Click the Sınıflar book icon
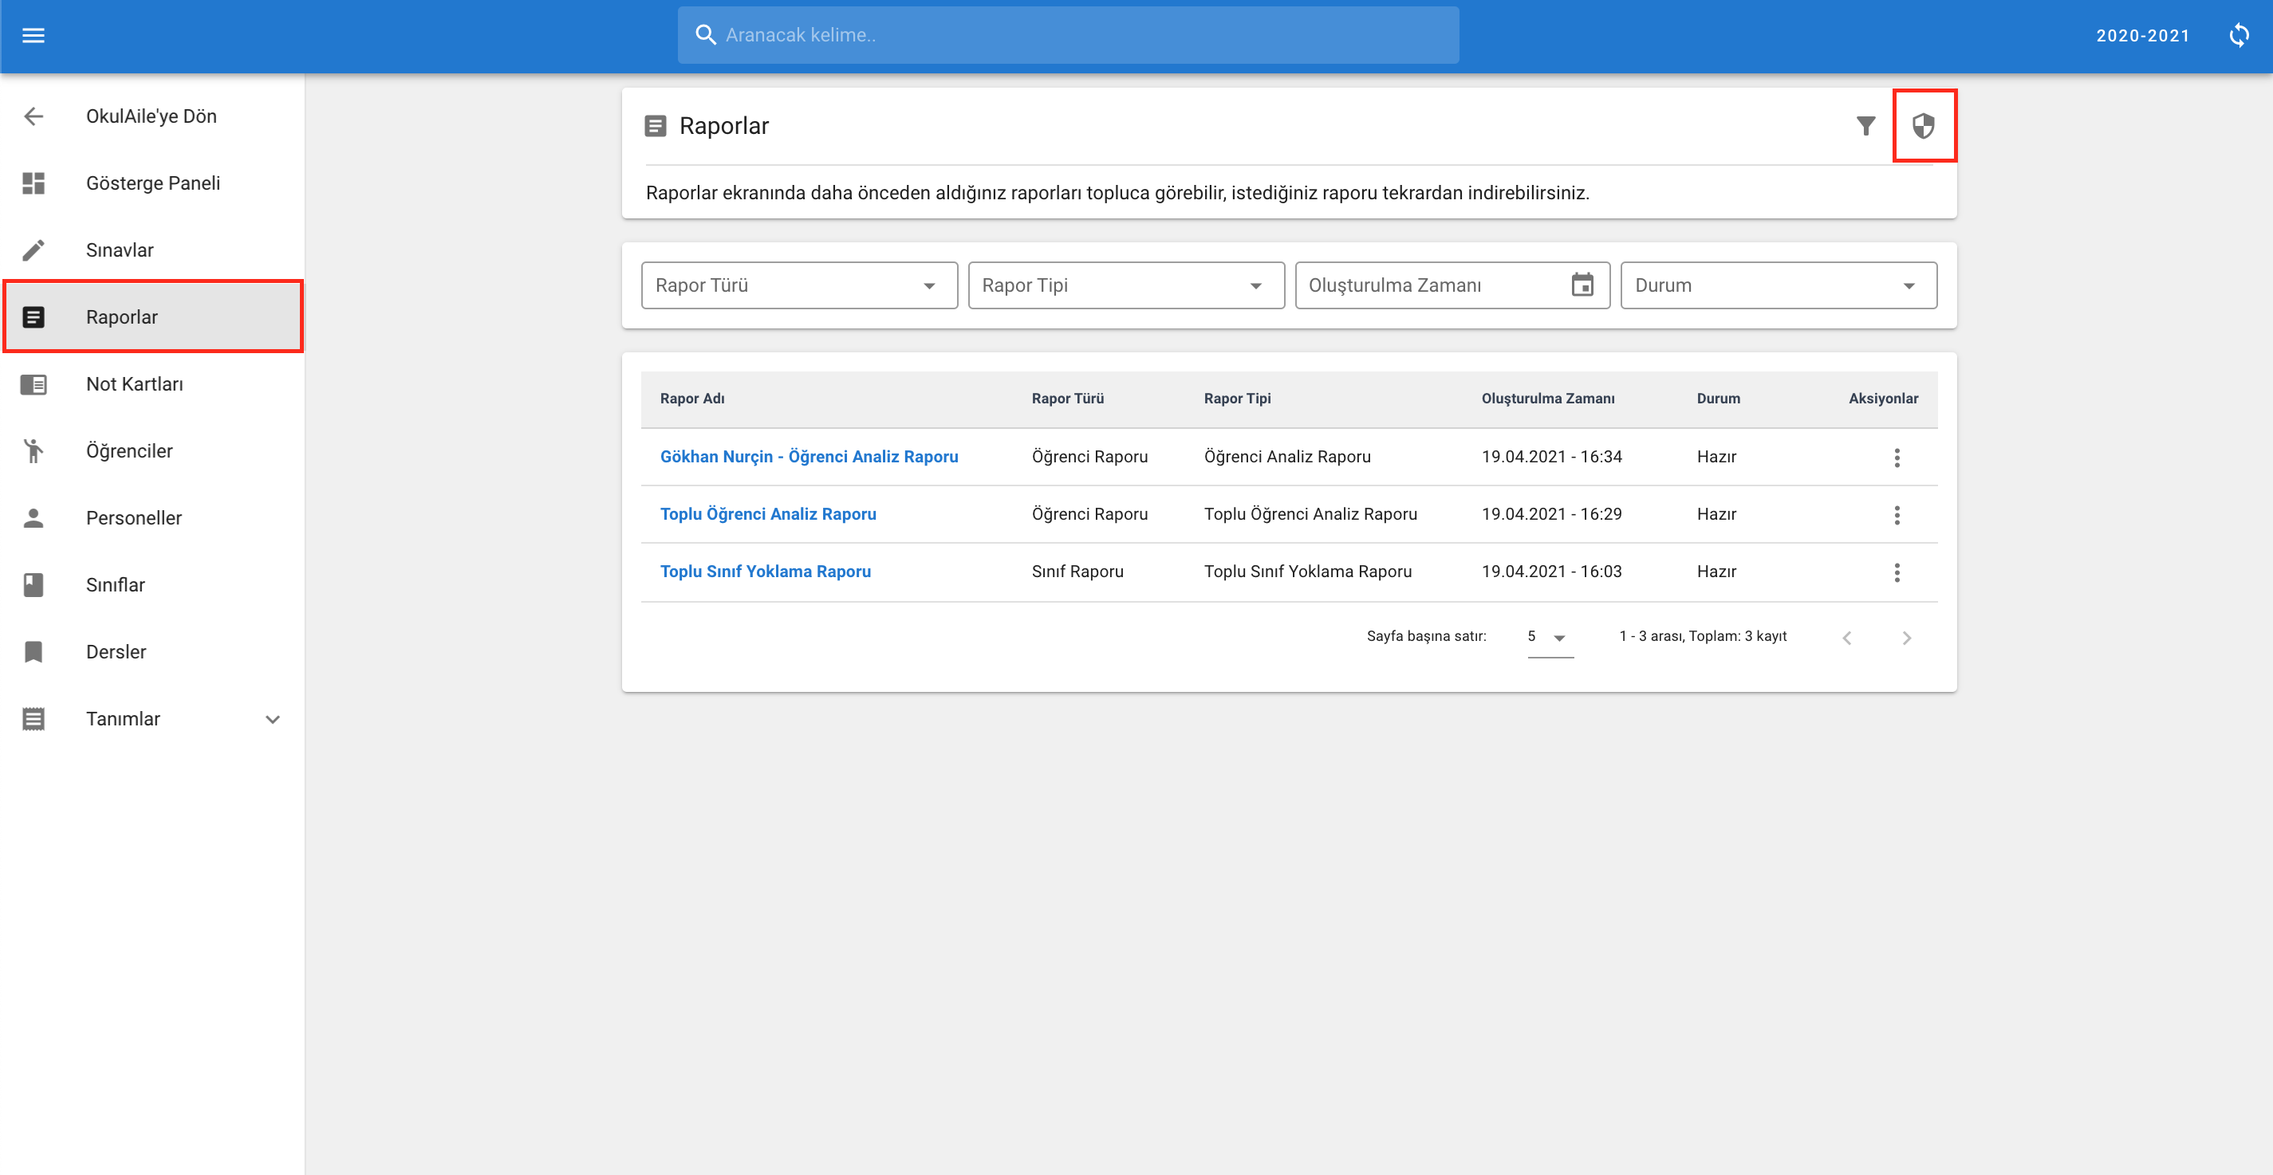Image resolution: width=2273 pixels, height=1175 pixels. click(33, 585)
